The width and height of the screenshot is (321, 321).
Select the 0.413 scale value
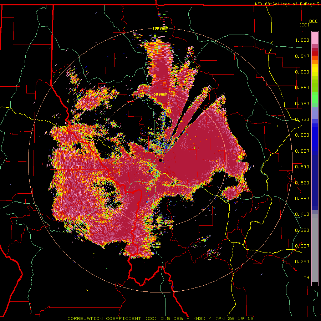302,214
